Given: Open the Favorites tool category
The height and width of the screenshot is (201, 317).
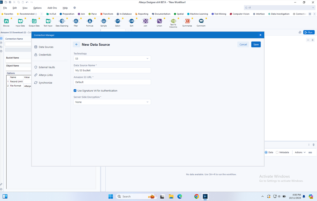Looking at the screenshot, I should pyautogui.click(x=7, y=14).
